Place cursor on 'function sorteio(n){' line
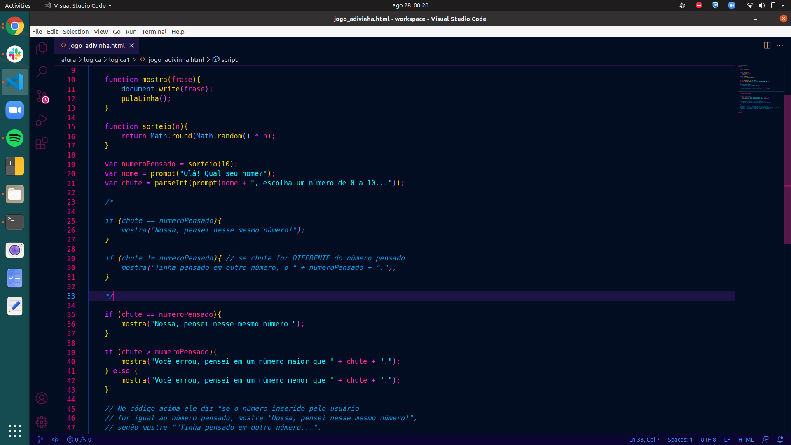791x445 pixels. pyautogui.click(x=146, y=126)
